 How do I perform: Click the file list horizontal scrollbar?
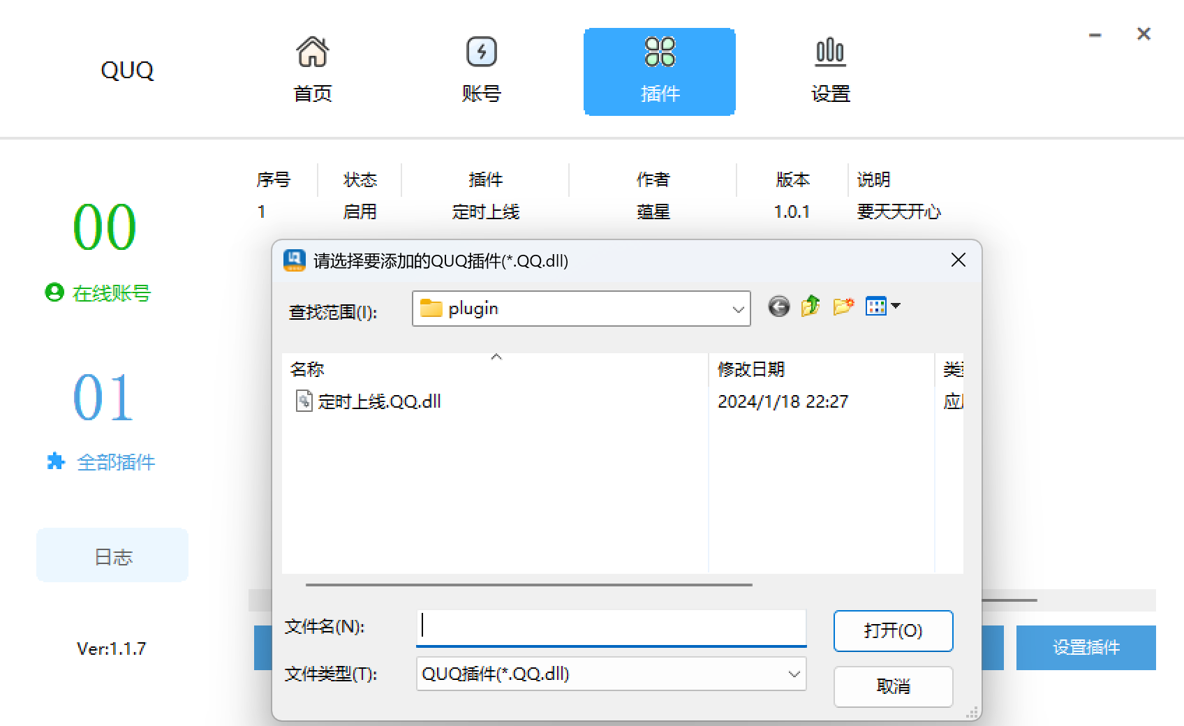pos(528,585)
